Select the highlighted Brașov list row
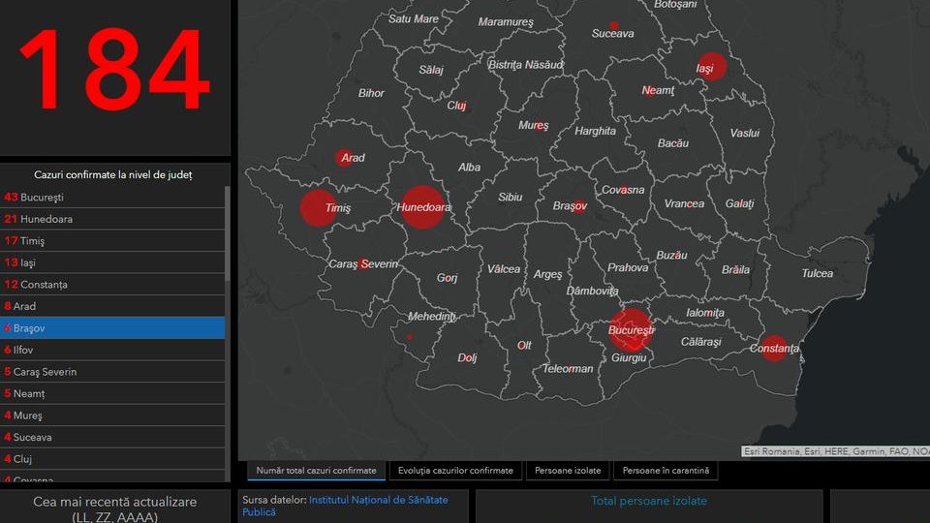 tap(112, 328)
